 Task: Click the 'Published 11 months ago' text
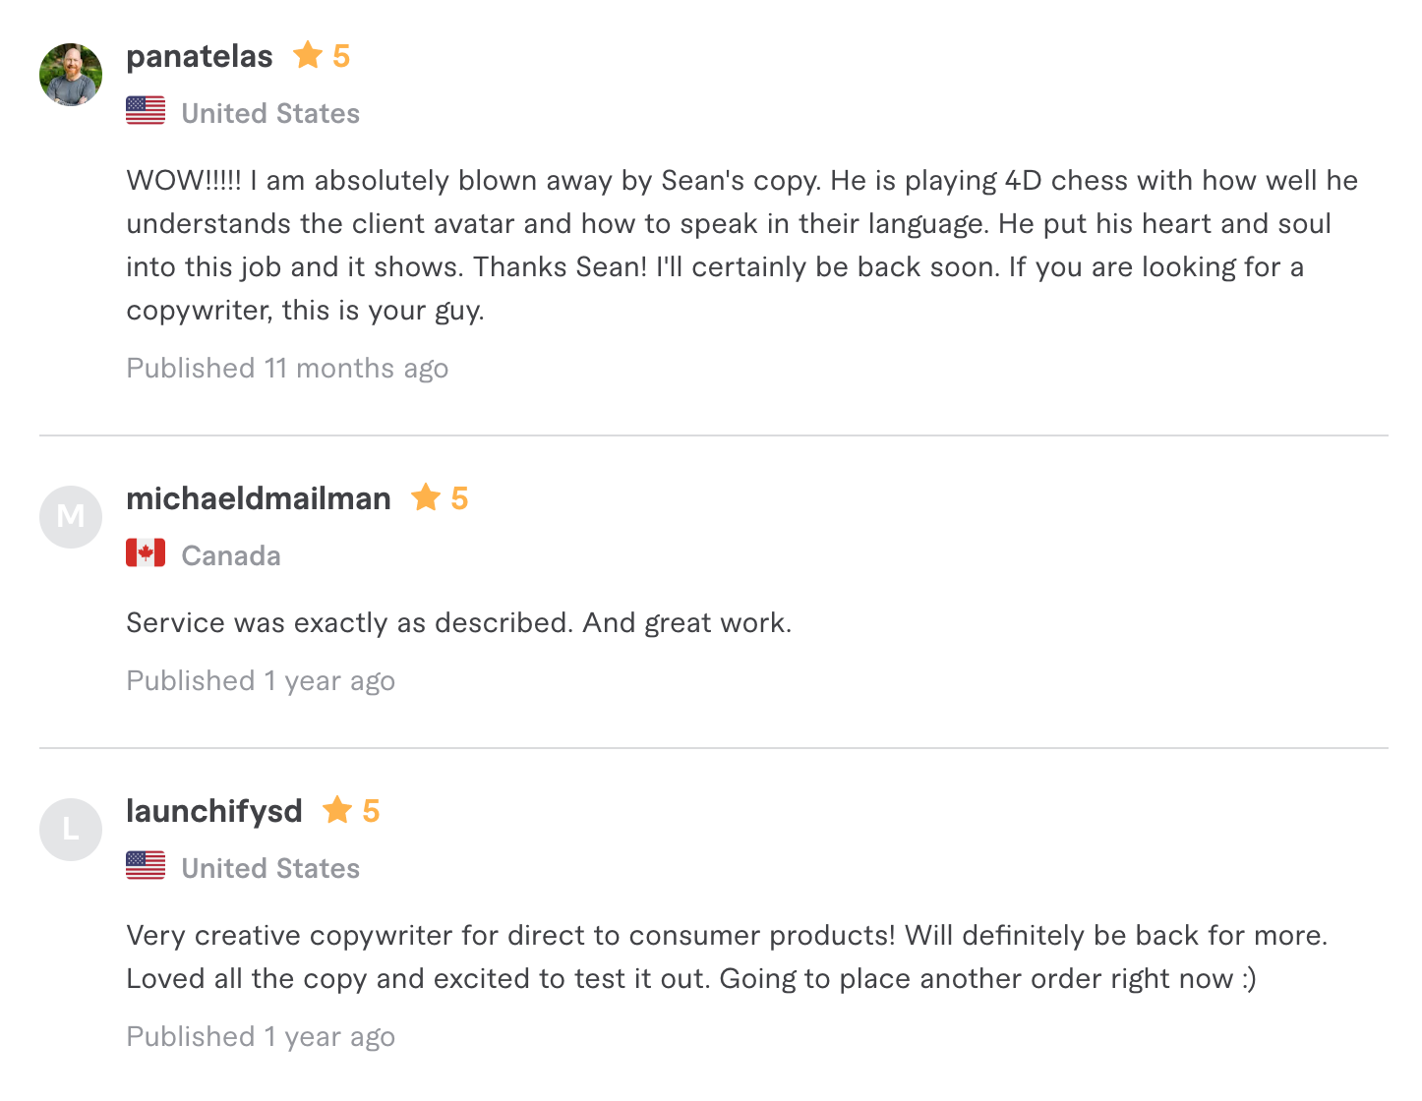click(x=287, y=369)
